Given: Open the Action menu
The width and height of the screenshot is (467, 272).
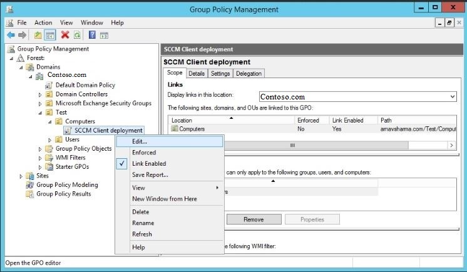Looking at the screenshot, I should tap(43, 23).
